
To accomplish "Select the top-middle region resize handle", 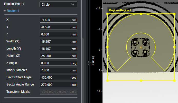I will pos(141,14).
